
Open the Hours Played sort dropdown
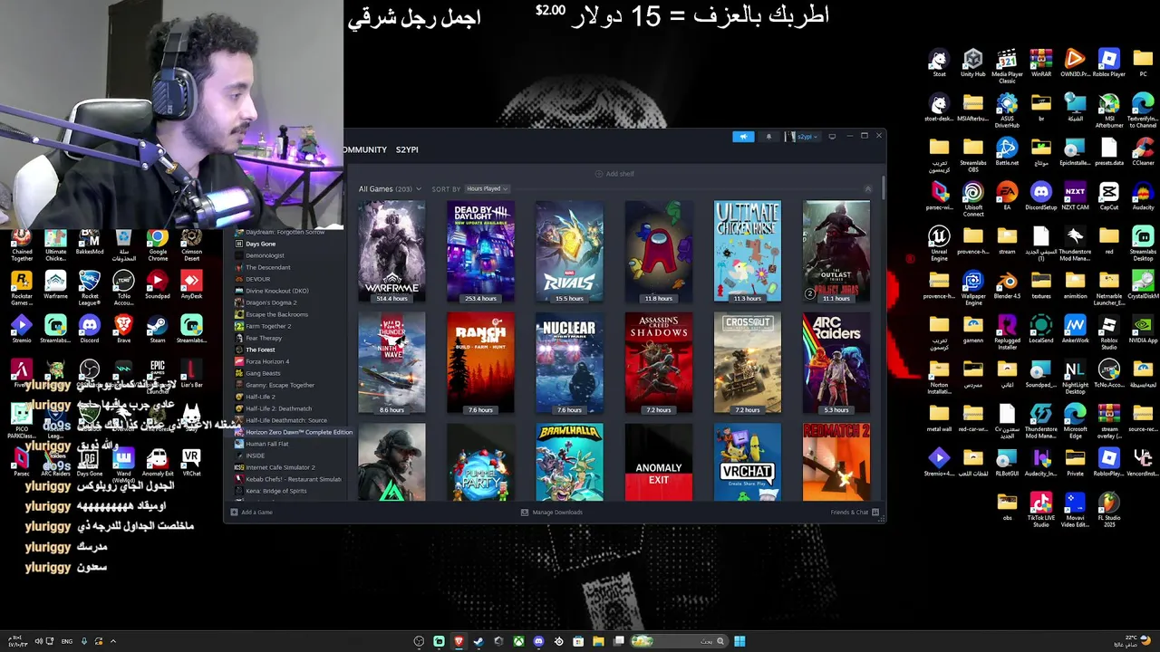coord(488,188)
